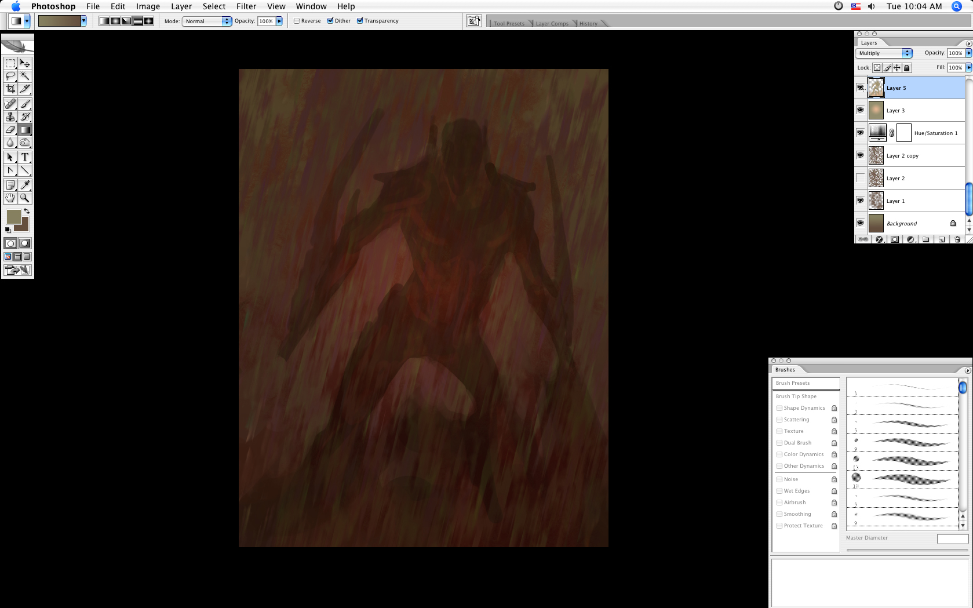Switch to the Layer Comps tab

coord(552,24)
